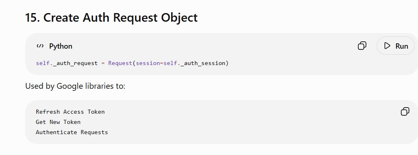Select the Python language label
The image size is (418, 155).
pos(61,46)
